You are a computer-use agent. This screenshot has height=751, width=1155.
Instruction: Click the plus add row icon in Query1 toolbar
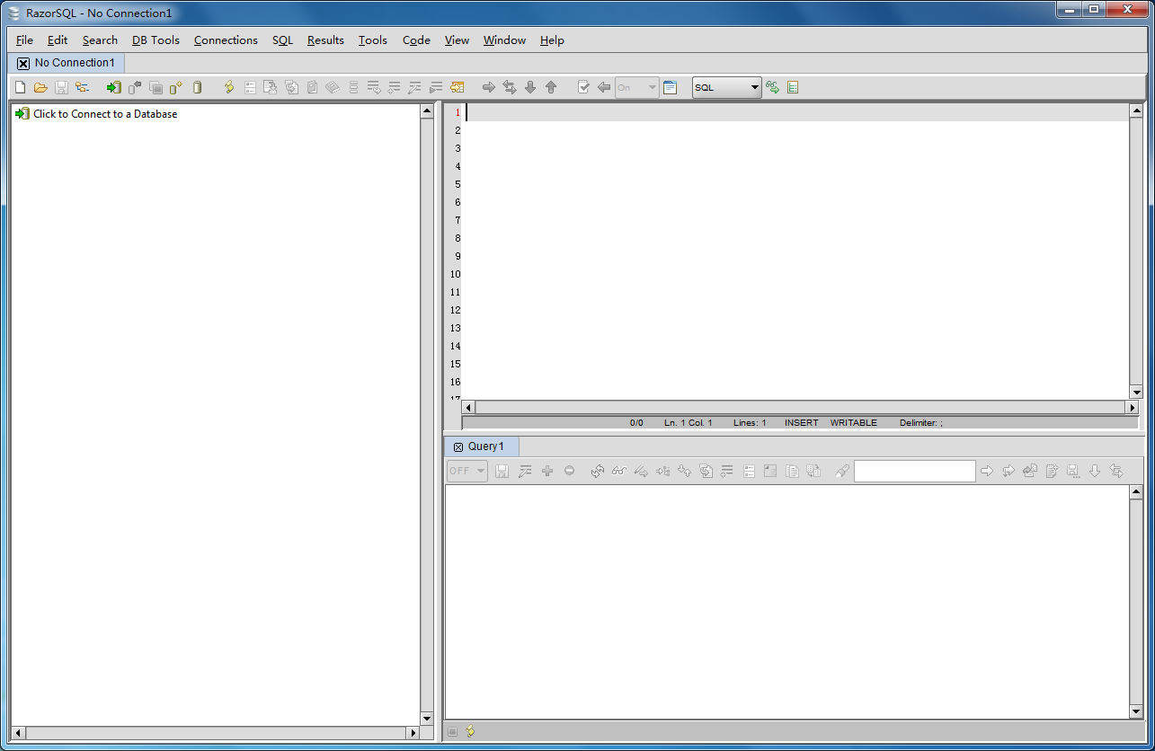pos(547,471)
